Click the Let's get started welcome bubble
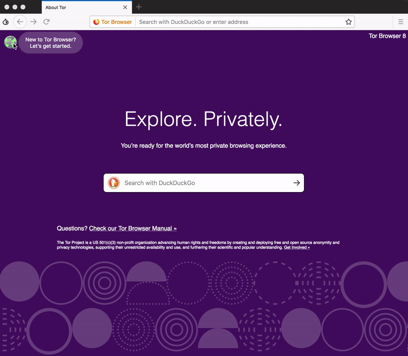The width and height of the screenshot is (408, 356). (50, 42)
